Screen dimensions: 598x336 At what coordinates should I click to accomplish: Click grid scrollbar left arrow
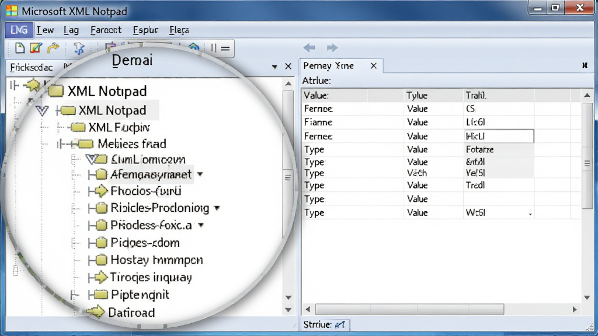[308, 309]
